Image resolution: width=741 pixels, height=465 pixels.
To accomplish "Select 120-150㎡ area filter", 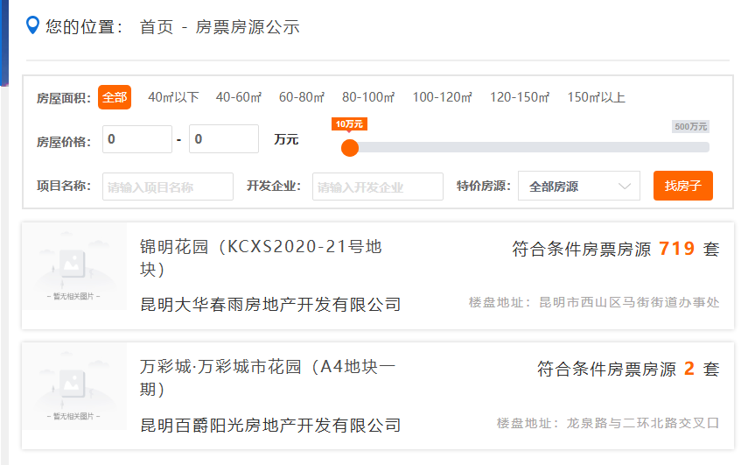I will pyautogui.click(x=519, y=97).
